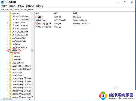
Task: Click the tree vertical scrollbar thumb
Action: pos(32,50)
